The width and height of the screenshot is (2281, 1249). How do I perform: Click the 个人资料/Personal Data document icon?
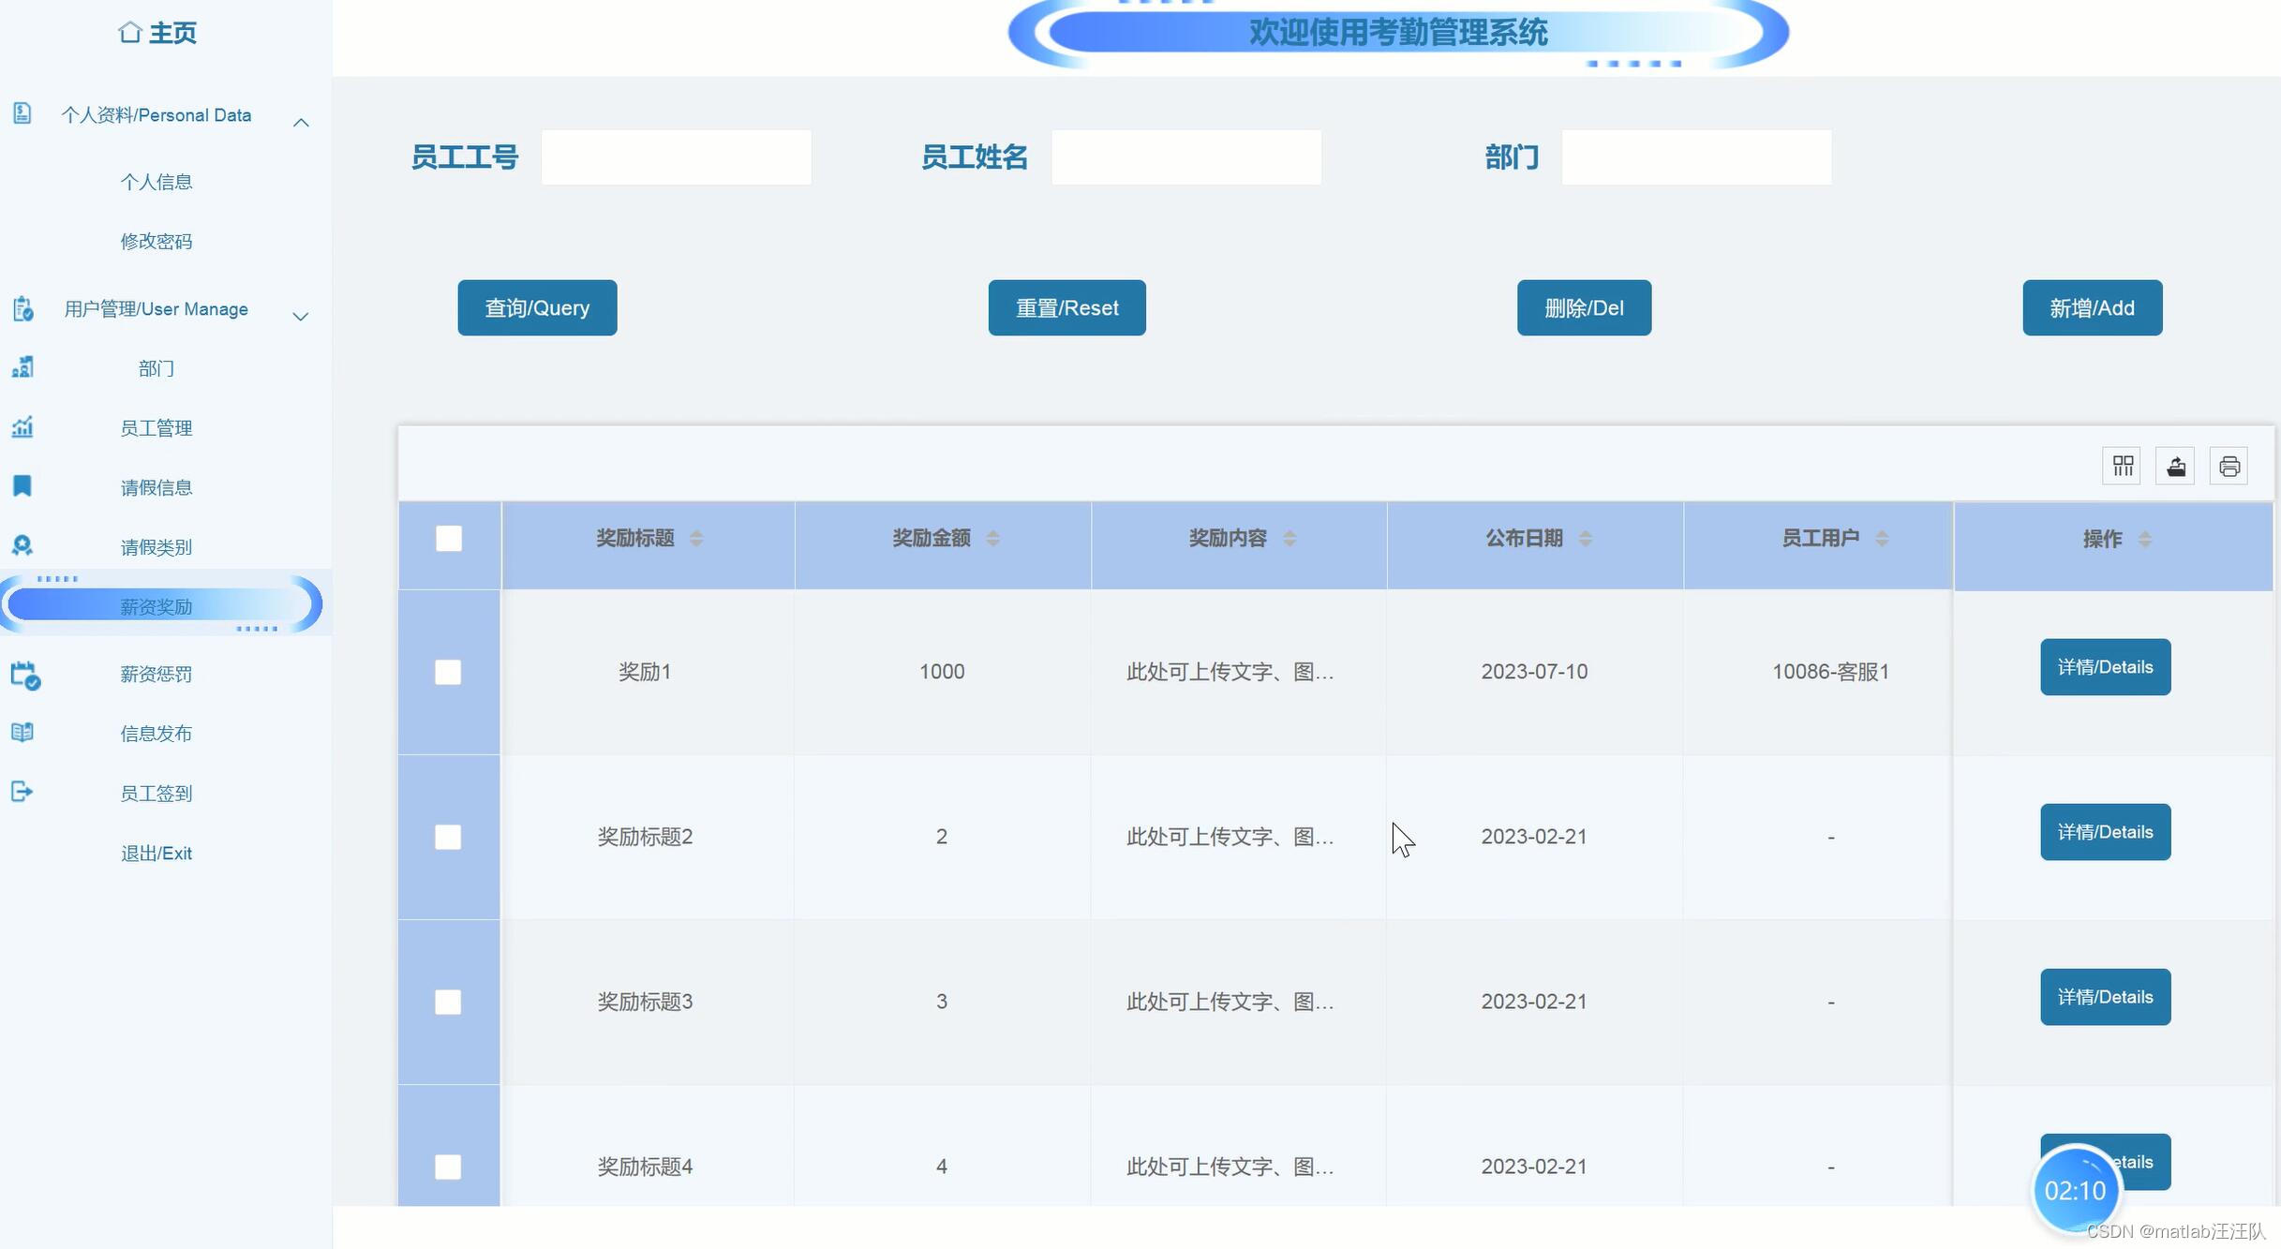pyautogui.click(x=22, y=113)
